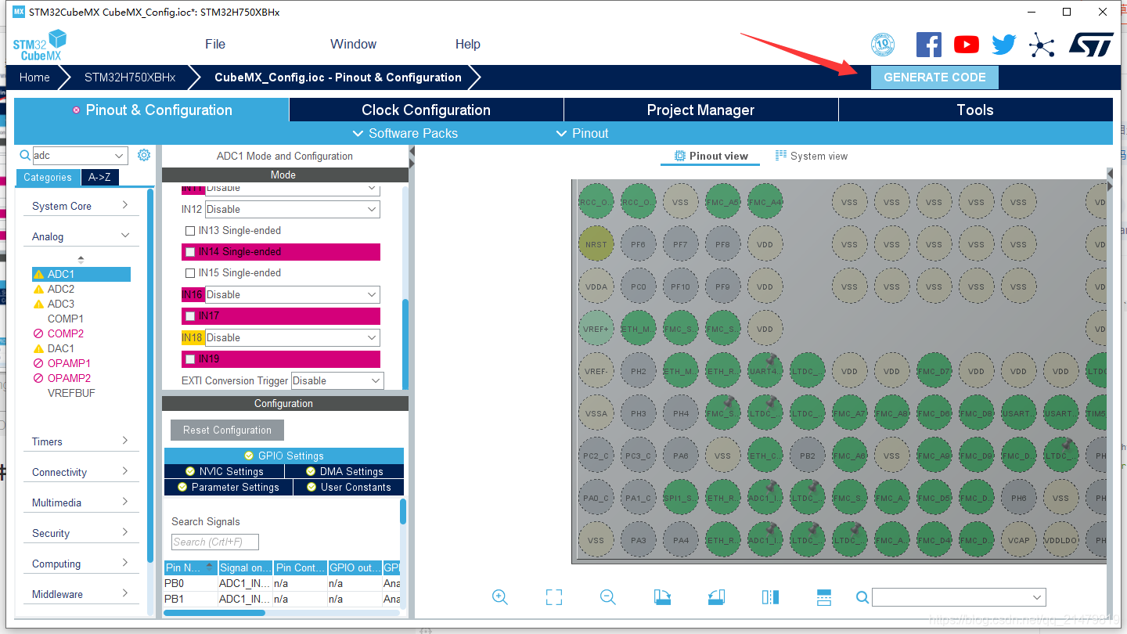
Task: Select the VCAP pin on chip
Action: click(x=1018, y=540)
